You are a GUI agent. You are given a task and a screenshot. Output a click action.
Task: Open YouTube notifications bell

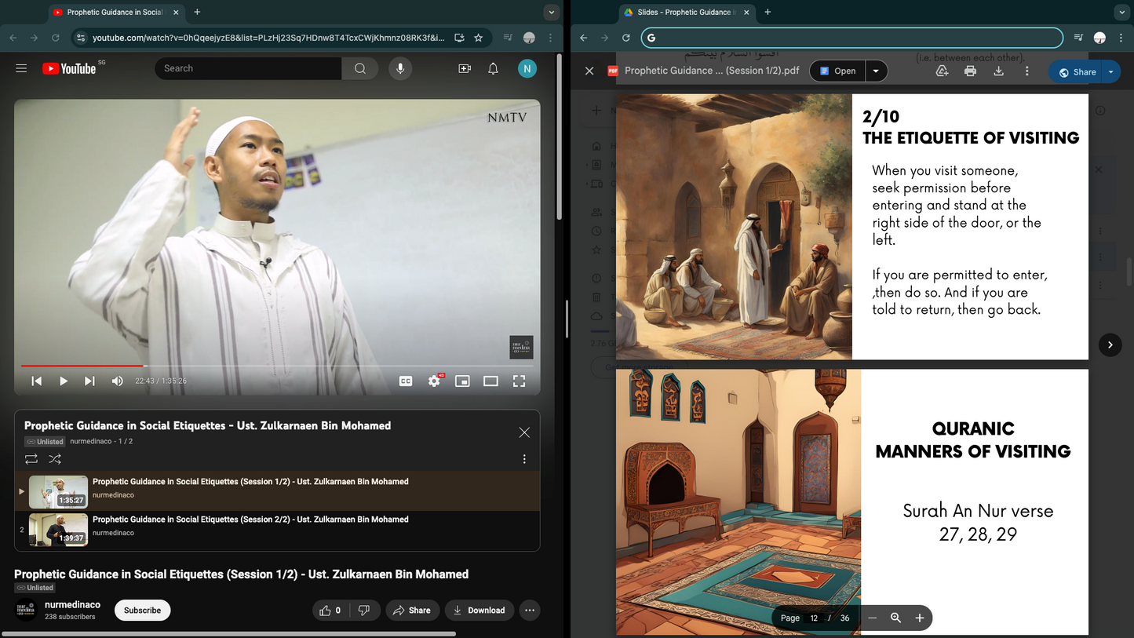493,68
